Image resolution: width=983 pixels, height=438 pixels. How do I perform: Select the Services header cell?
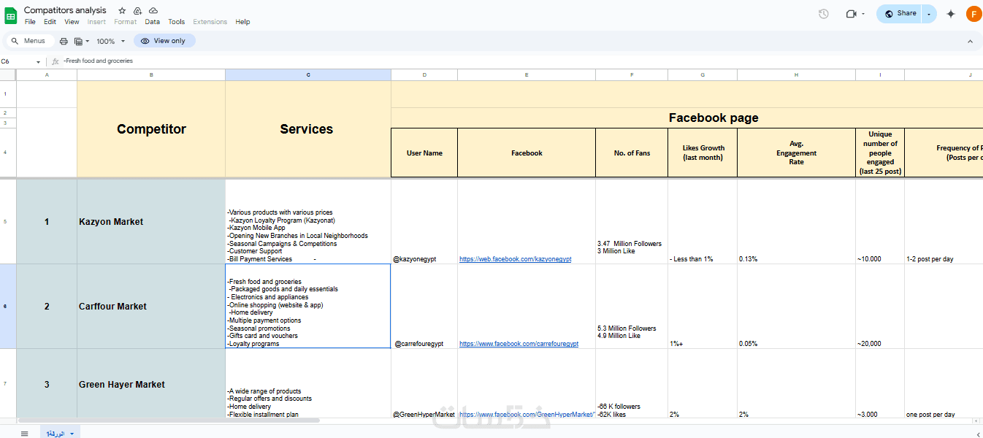click(x=308, y=129)
